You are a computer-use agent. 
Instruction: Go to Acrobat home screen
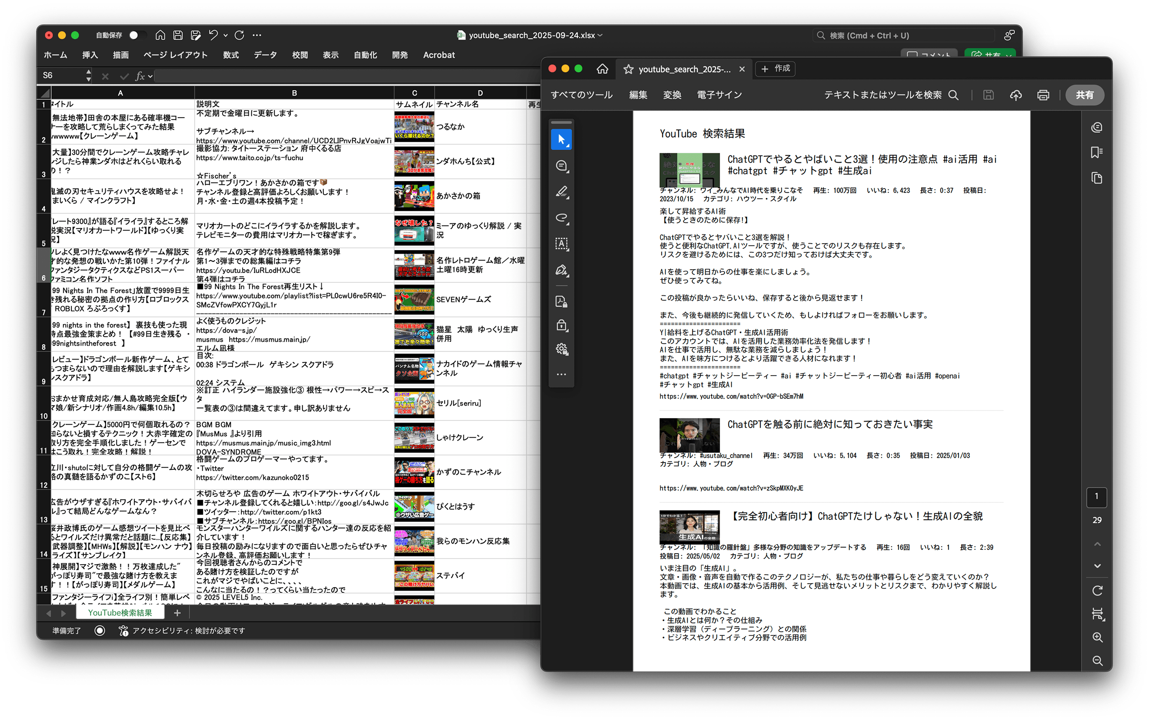602,69
